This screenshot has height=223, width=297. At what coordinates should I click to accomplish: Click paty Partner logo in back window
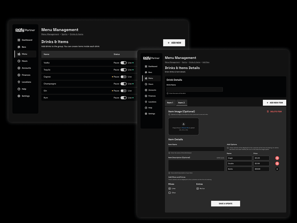25,30
